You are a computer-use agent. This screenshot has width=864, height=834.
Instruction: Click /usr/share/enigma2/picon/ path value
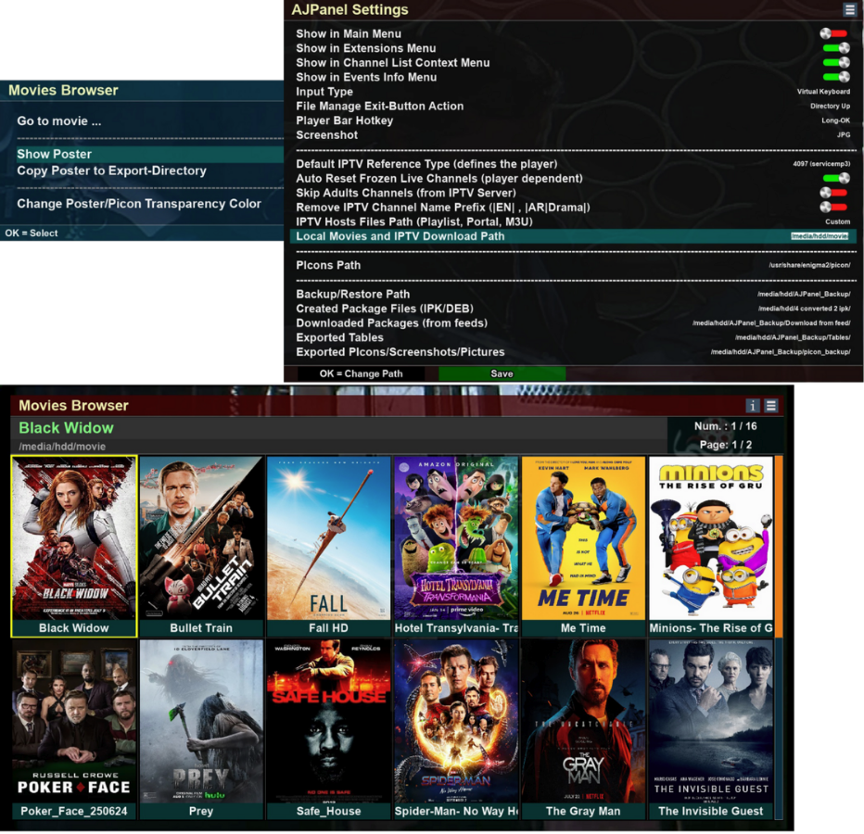tap(809, 265)
